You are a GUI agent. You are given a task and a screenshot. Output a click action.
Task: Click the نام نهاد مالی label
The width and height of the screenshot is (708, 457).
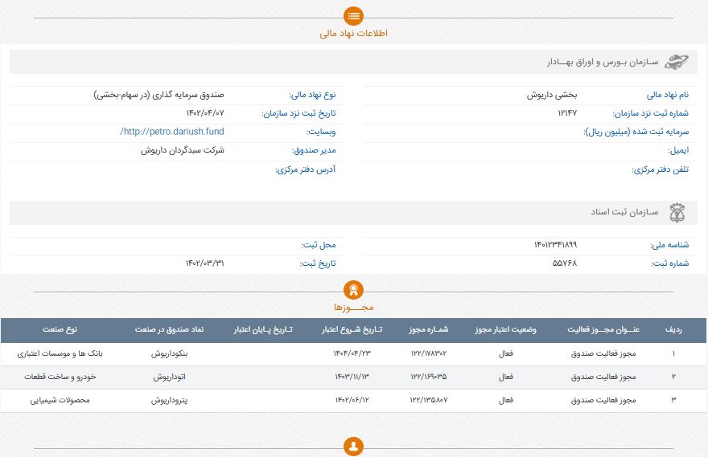click(667, 95)
